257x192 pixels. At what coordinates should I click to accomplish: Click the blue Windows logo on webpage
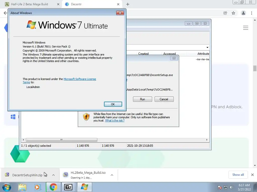[x=13, y=117]
